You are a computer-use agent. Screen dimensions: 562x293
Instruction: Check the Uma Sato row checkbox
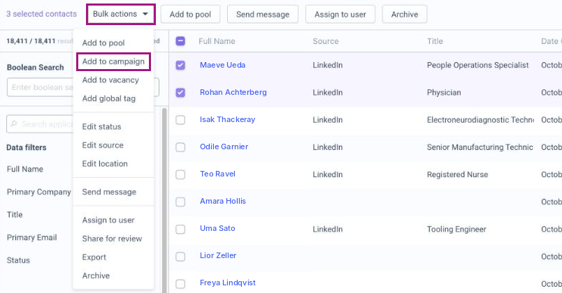[x=180, y=229]
